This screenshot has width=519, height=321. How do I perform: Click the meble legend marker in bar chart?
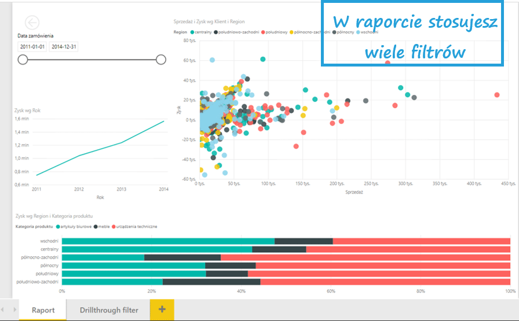coord(96,227)
